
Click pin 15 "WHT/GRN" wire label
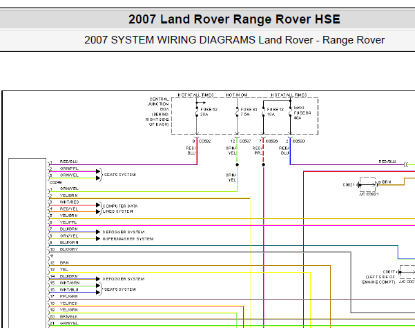tap(70, 282)
